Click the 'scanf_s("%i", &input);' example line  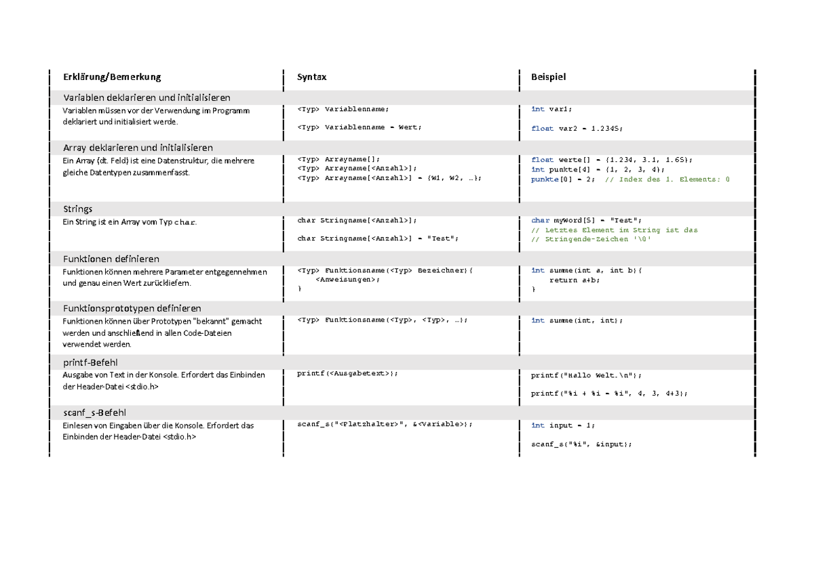581,444
